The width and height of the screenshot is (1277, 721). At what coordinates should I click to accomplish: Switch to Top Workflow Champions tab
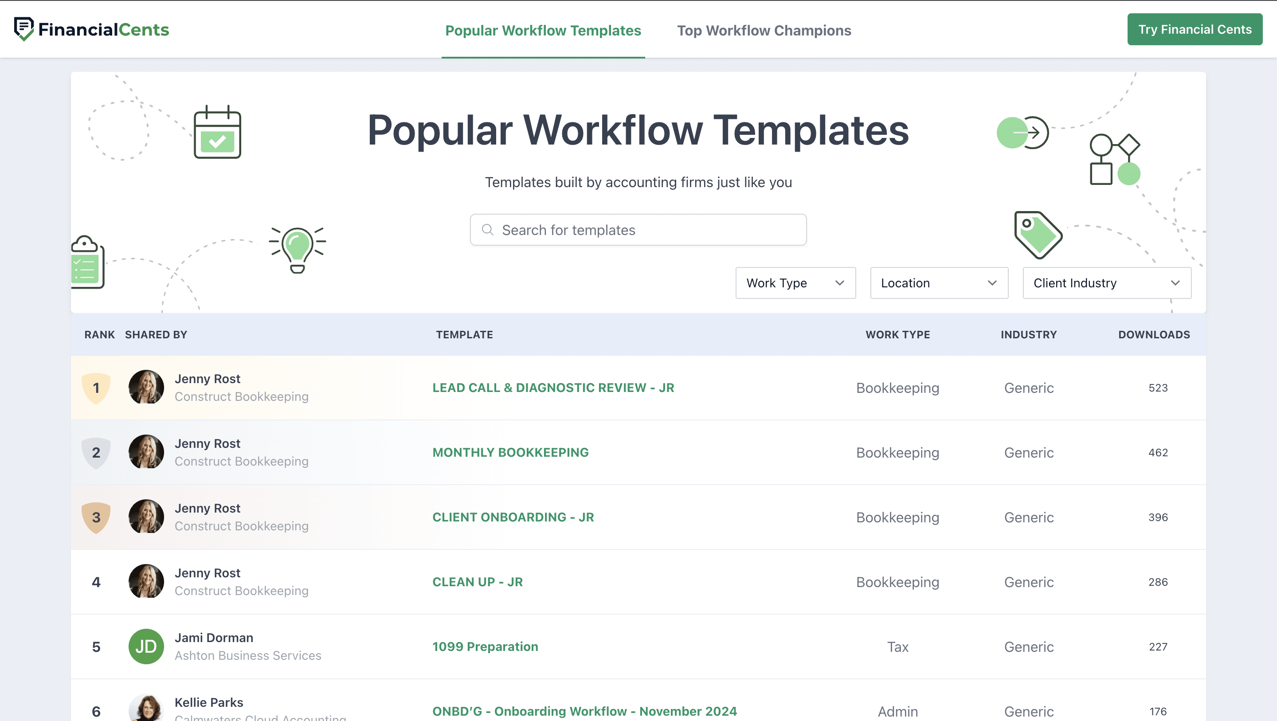pyautogui.click(x=764, y=30)
